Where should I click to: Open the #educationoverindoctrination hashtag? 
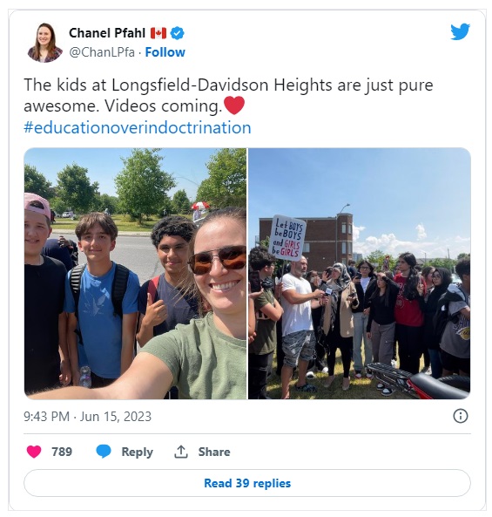[x=138, y=127]
